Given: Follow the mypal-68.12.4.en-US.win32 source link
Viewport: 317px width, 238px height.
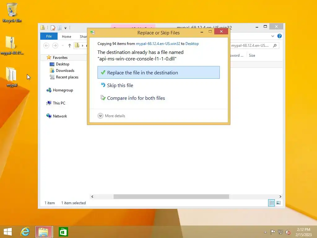Looking at the screenshot, I should coord(158,44).
